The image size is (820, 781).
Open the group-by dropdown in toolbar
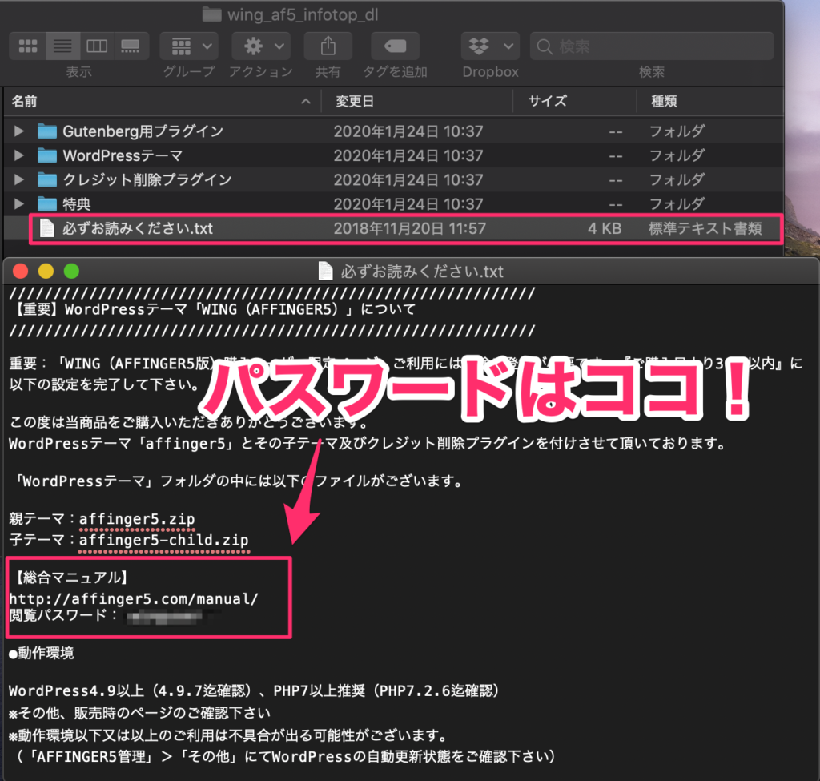pyautogui.click(x=189, y=46)
